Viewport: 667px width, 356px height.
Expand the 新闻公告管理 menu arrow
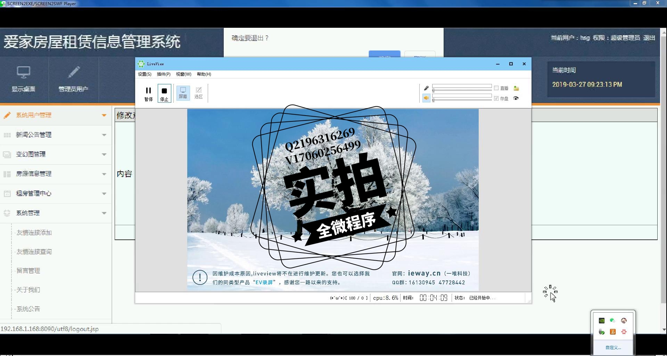pos(104,135)
